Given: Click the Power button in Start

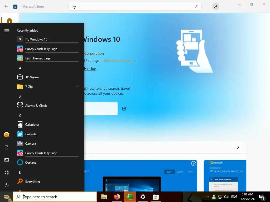Looking at the screenshot, I should click(7, 185).
